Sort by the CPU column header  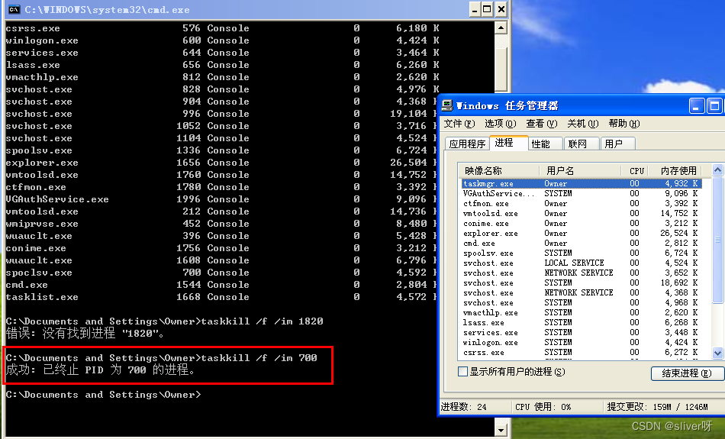[x=634, y=171]
